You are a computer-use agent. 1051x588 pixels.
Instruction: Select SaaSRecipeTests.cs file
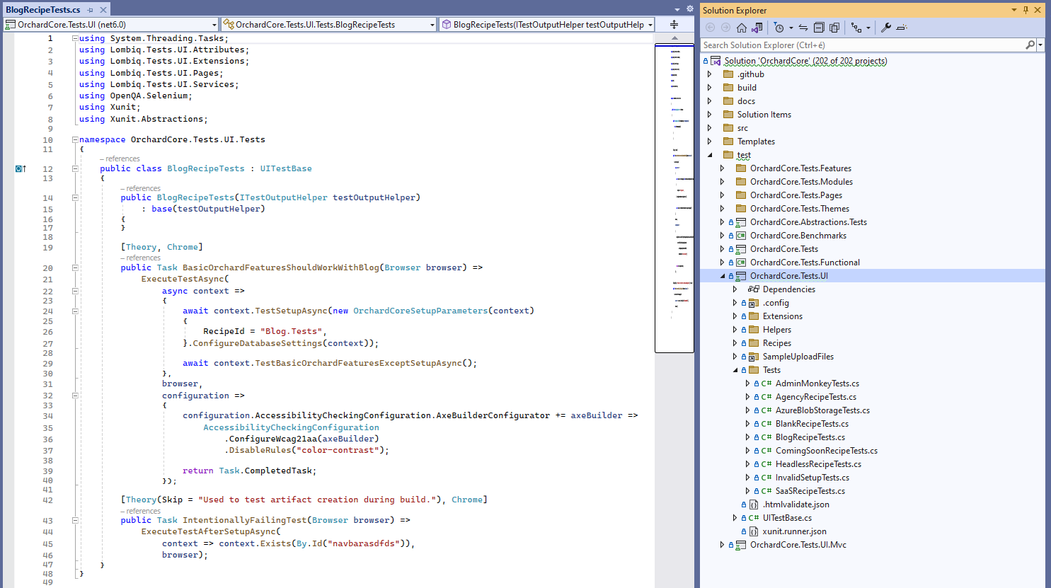(810, 491)
